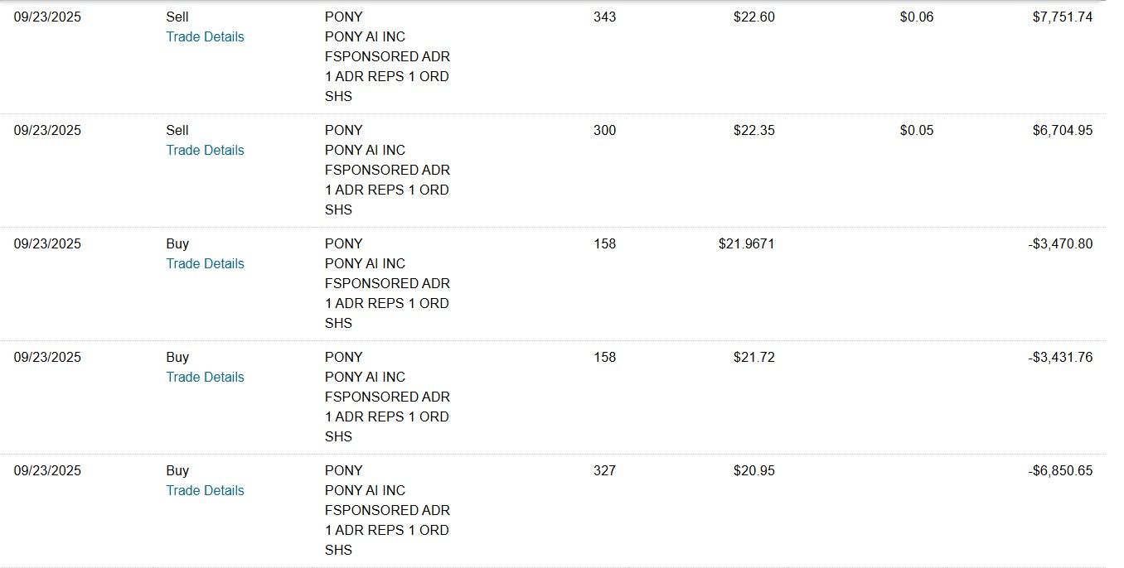This screenshot has height=568, width=1124.
Task: Click the $20.95 price value
Action: point(753,470)
